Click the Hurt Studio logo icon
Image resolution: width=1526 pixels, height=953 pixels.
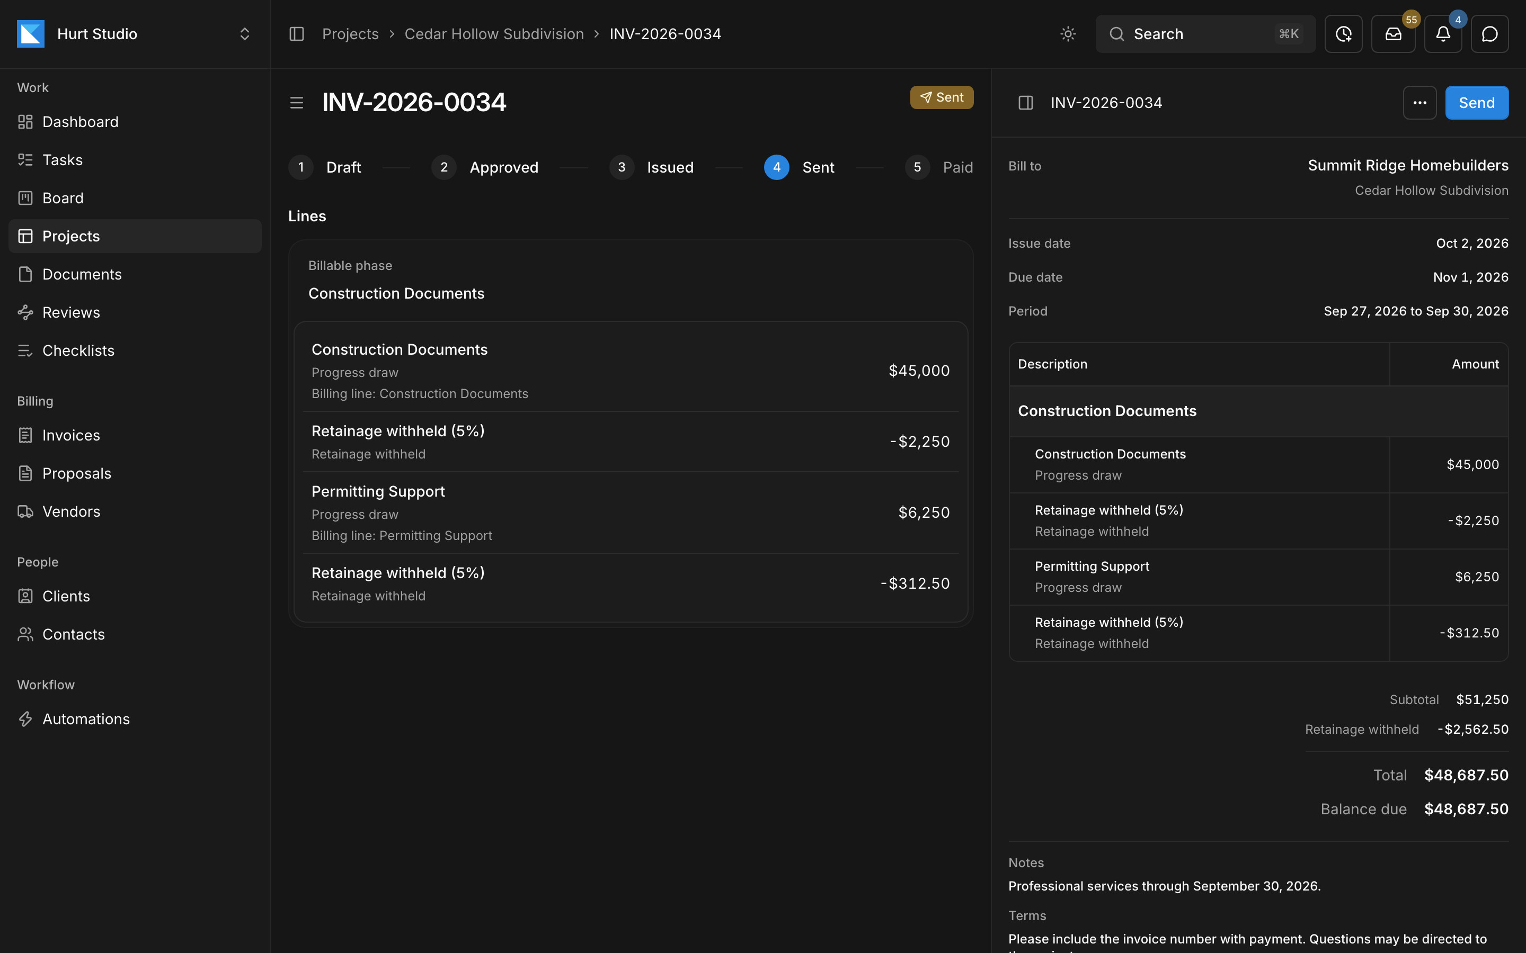tap(30, 34)
